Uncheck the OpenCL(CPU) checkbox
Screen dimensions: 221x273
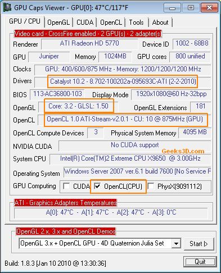pyautogui.click(x=97, y=186)
